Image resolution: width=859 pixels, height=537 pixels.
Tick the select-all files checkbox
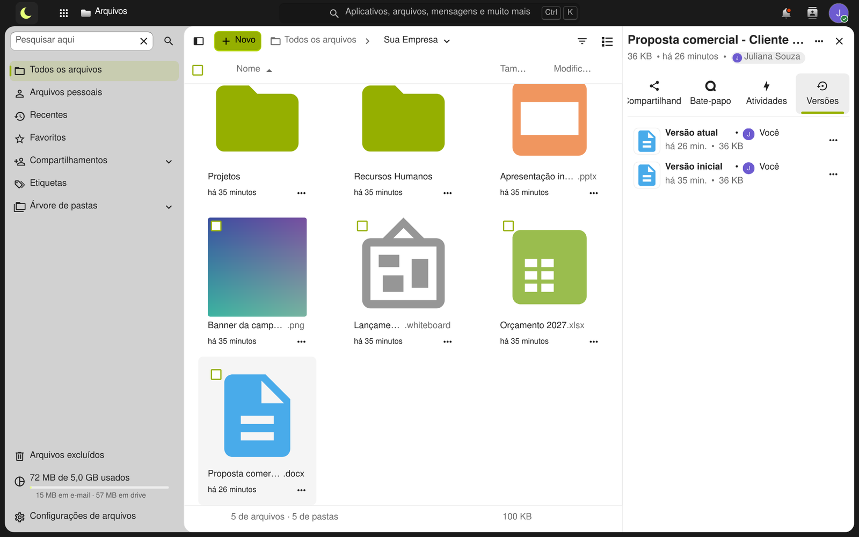198,70
